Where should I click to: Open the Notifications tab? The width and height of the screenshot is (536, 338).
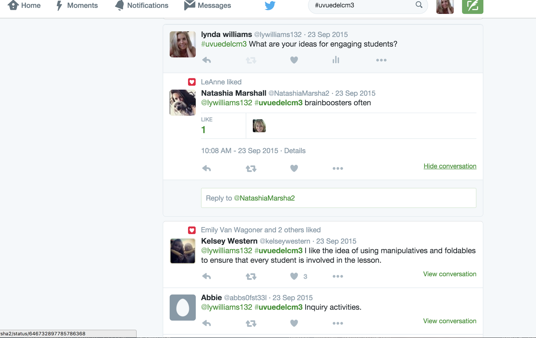pos(142,5)
